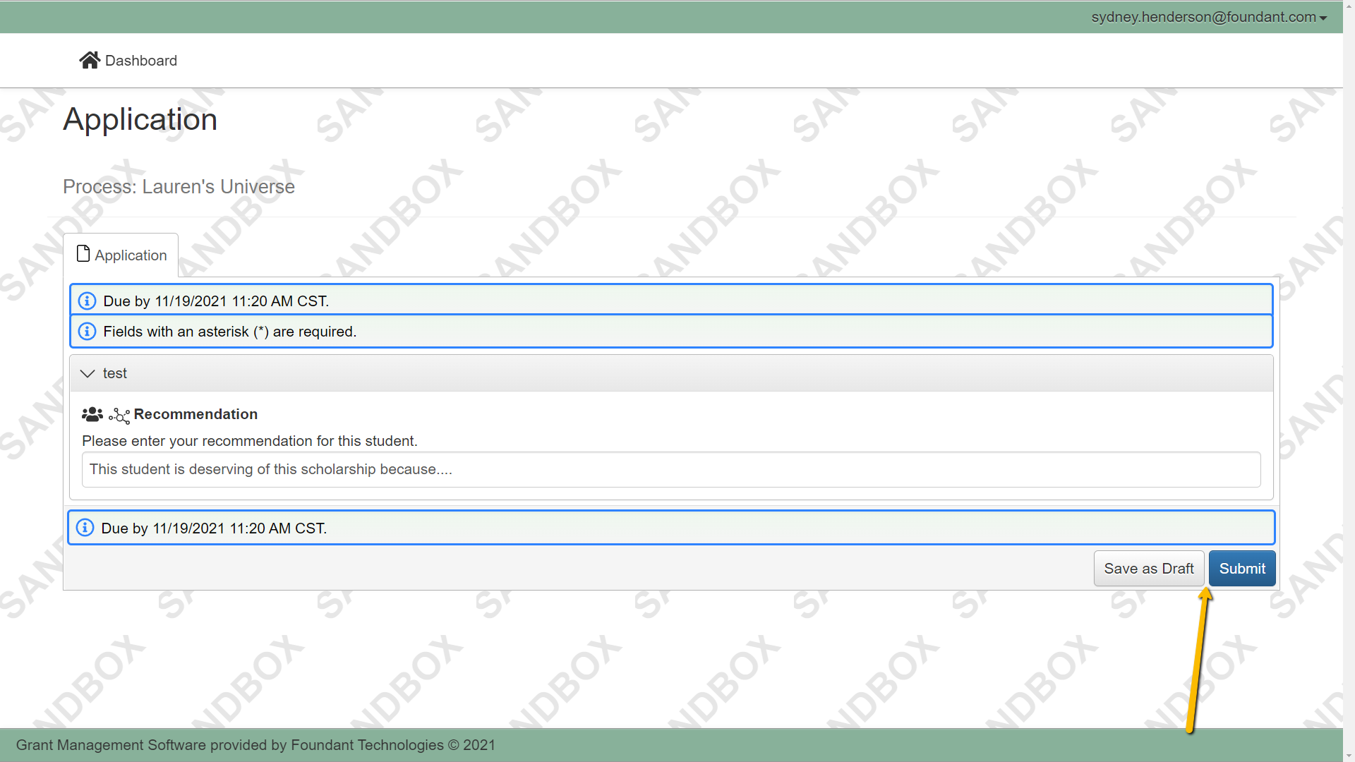Select the Application tab
Image resolution: width=1355 pixels, height=762 pixels.
[x=121, y=255]
